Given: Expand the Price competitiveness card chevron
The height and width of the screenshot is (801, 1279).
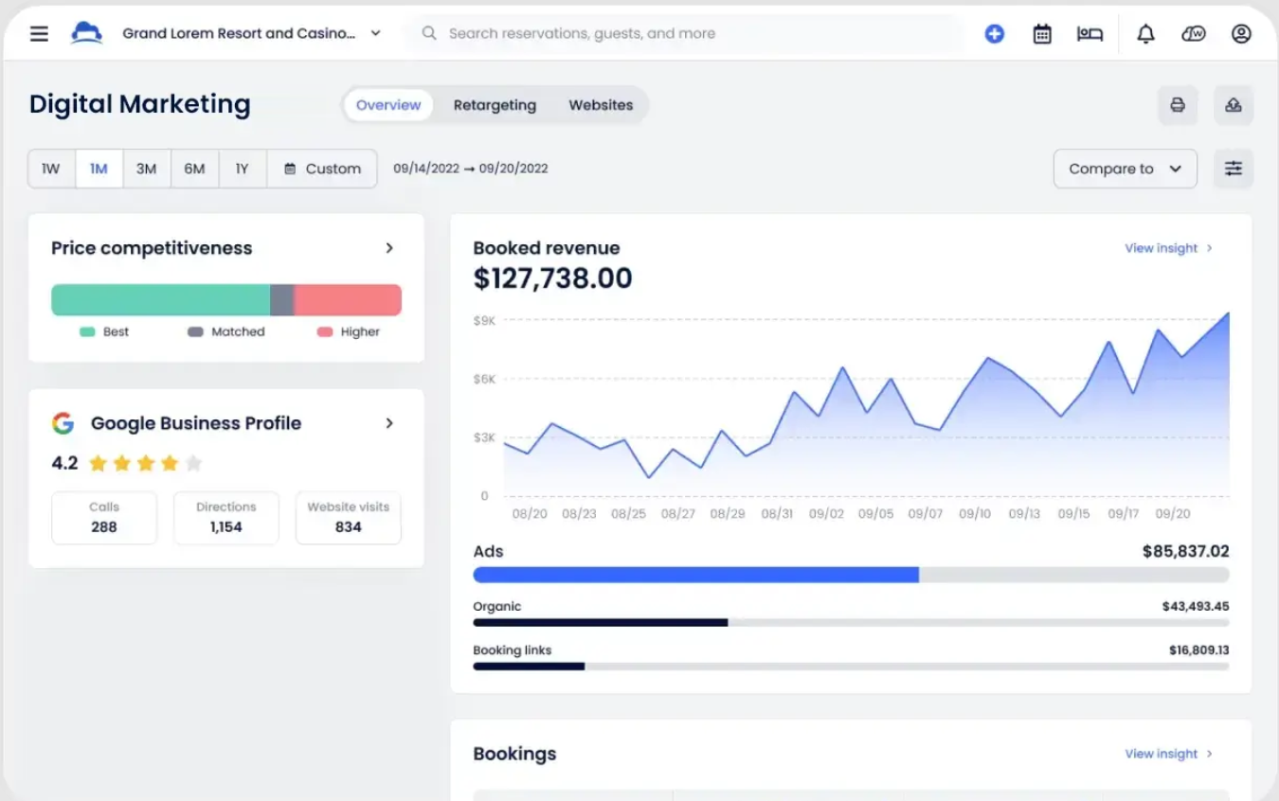Looking at the screenshot, I should coord(389,248).
